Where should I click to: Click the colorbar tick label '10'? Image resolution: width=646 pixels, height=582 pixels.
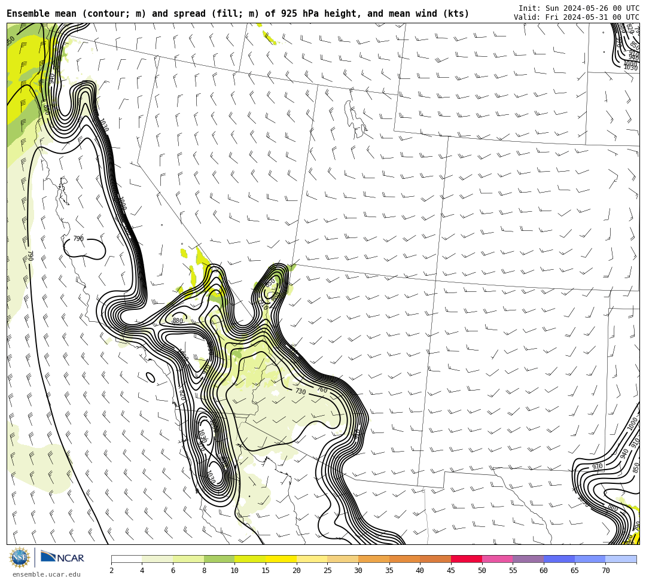235,571
